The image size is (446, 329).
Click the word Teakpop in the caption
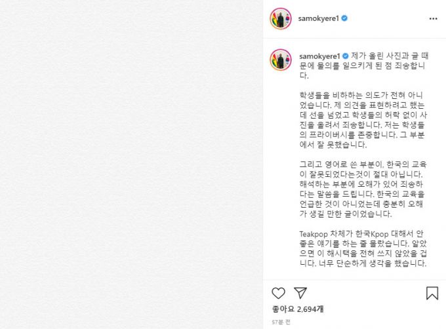pyautogui.click(x=314, y=235)
